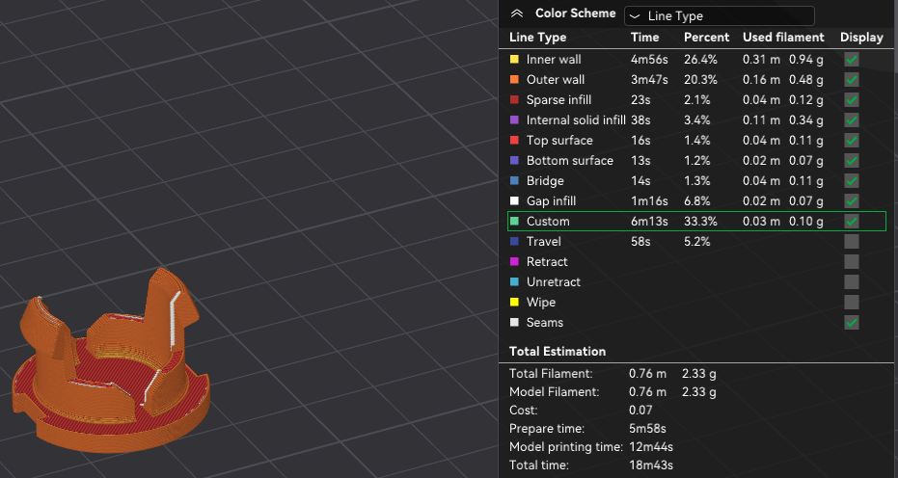Open the Line Type color scheme dropdown

720,16
